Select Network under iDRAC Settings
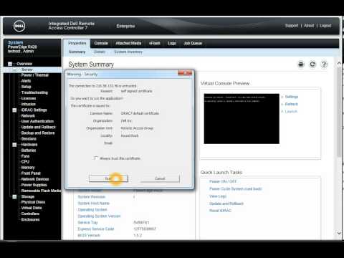 (x=28, y=116)
